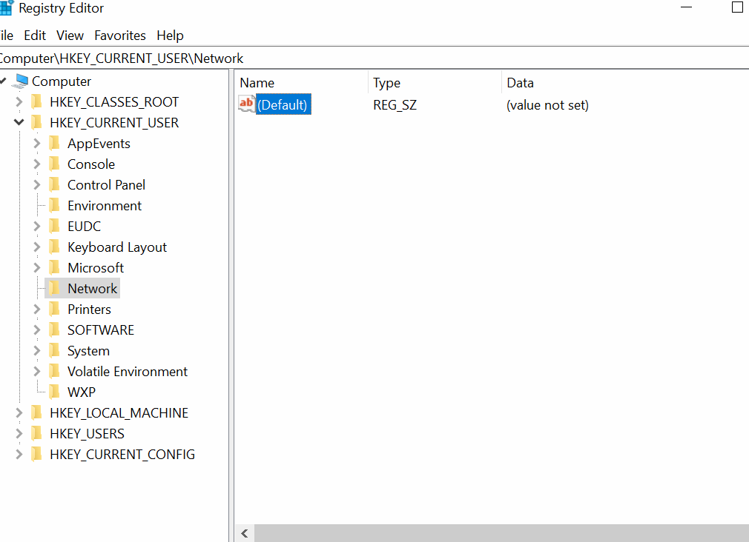Expand the System key
Image resolution: width=749 pixels, height=542 pixels.
pos(37,351)
